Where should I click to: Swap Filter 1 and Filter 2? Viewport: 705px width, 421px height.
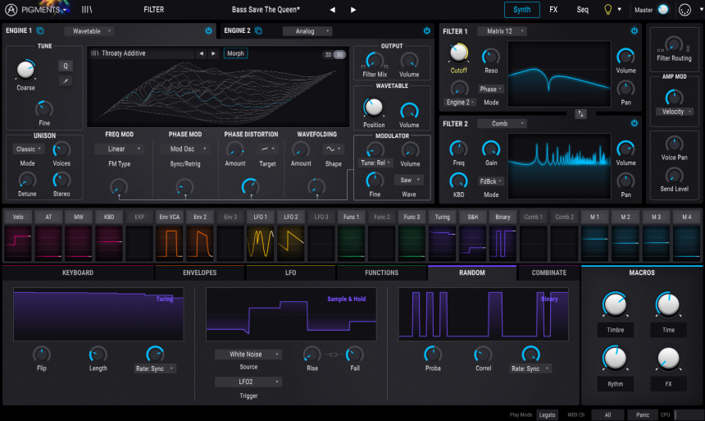coord(580,113)
